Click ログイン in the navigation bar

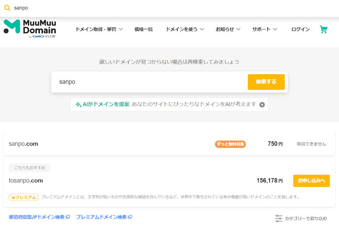pyautogui.click(x=300, y=30)
